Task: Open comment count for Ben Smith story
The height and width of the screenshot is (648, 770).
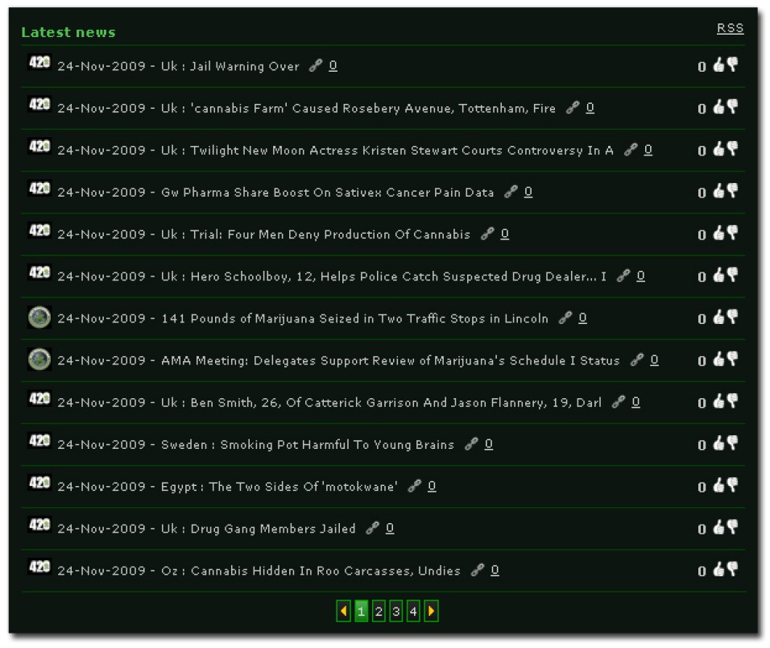Action: click(635, 402)
